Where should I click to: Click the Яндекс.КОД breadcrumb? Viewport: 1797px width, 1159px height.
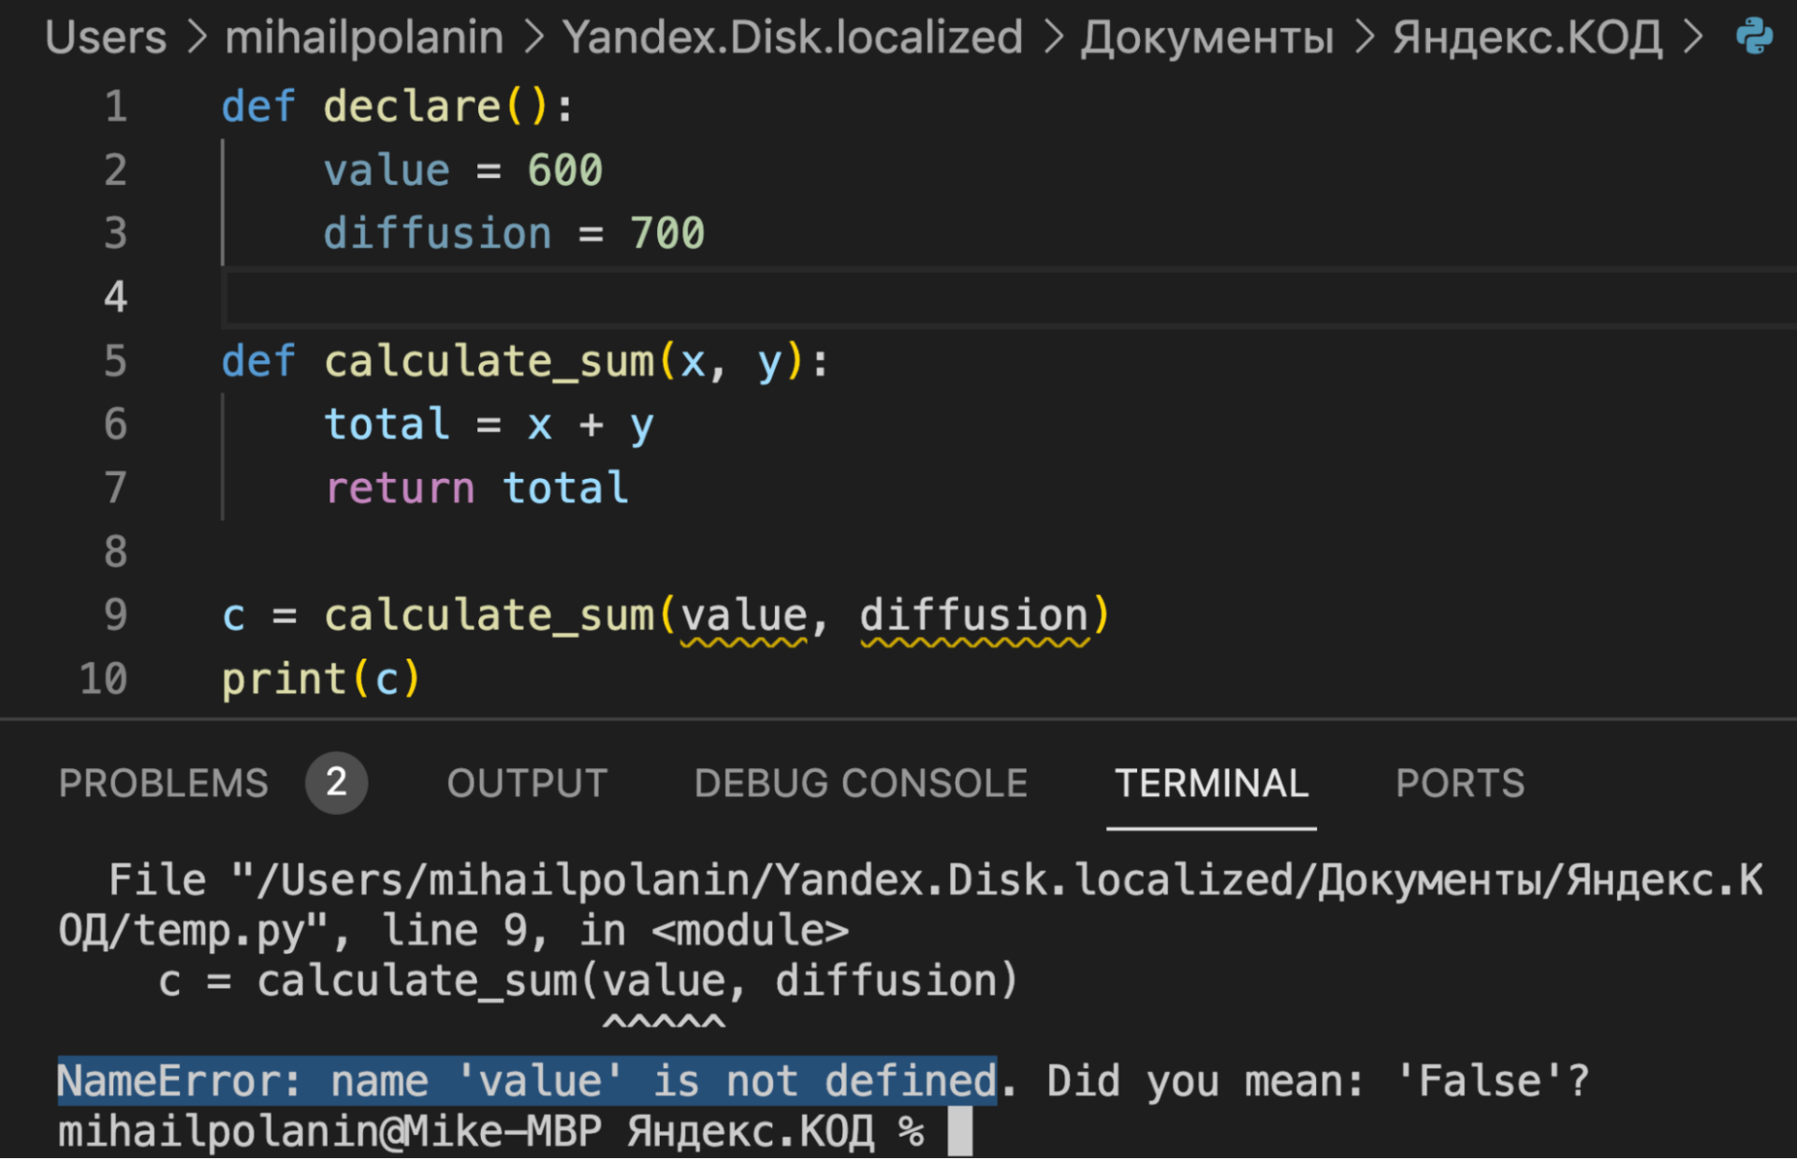pos(1527,37)
